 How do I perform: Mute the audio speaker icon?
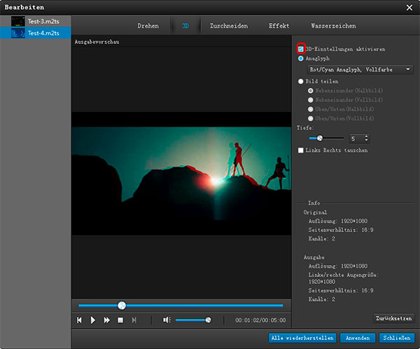click(167, 320)
